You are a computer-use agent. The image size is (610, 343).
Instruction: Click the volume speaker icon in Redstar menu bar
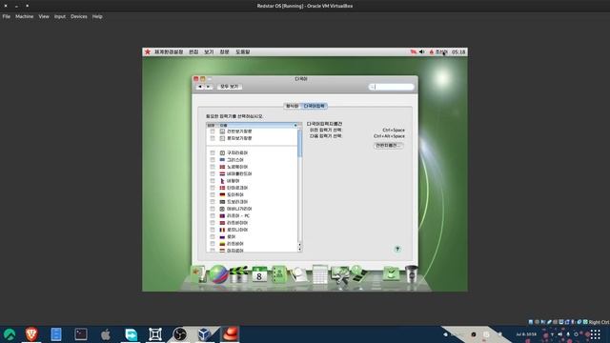[x=422, y=51]
